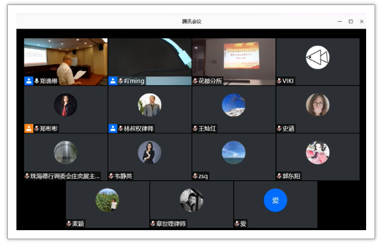
Task: Click the zsq name label
Action: tap(203, 176)
